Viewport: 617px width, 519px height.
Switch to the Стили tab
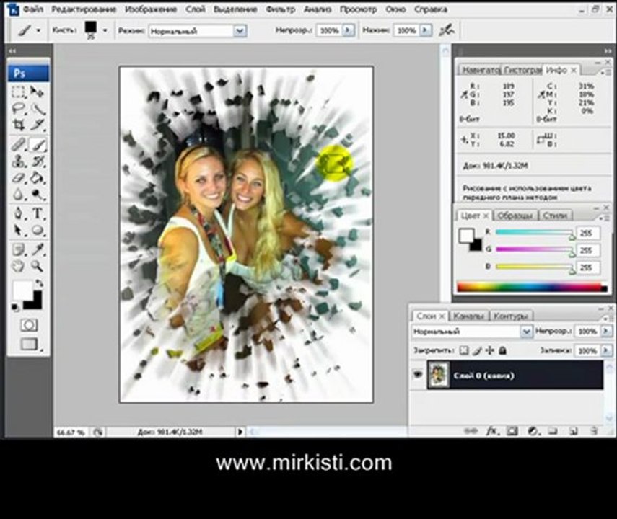point(555,216)
